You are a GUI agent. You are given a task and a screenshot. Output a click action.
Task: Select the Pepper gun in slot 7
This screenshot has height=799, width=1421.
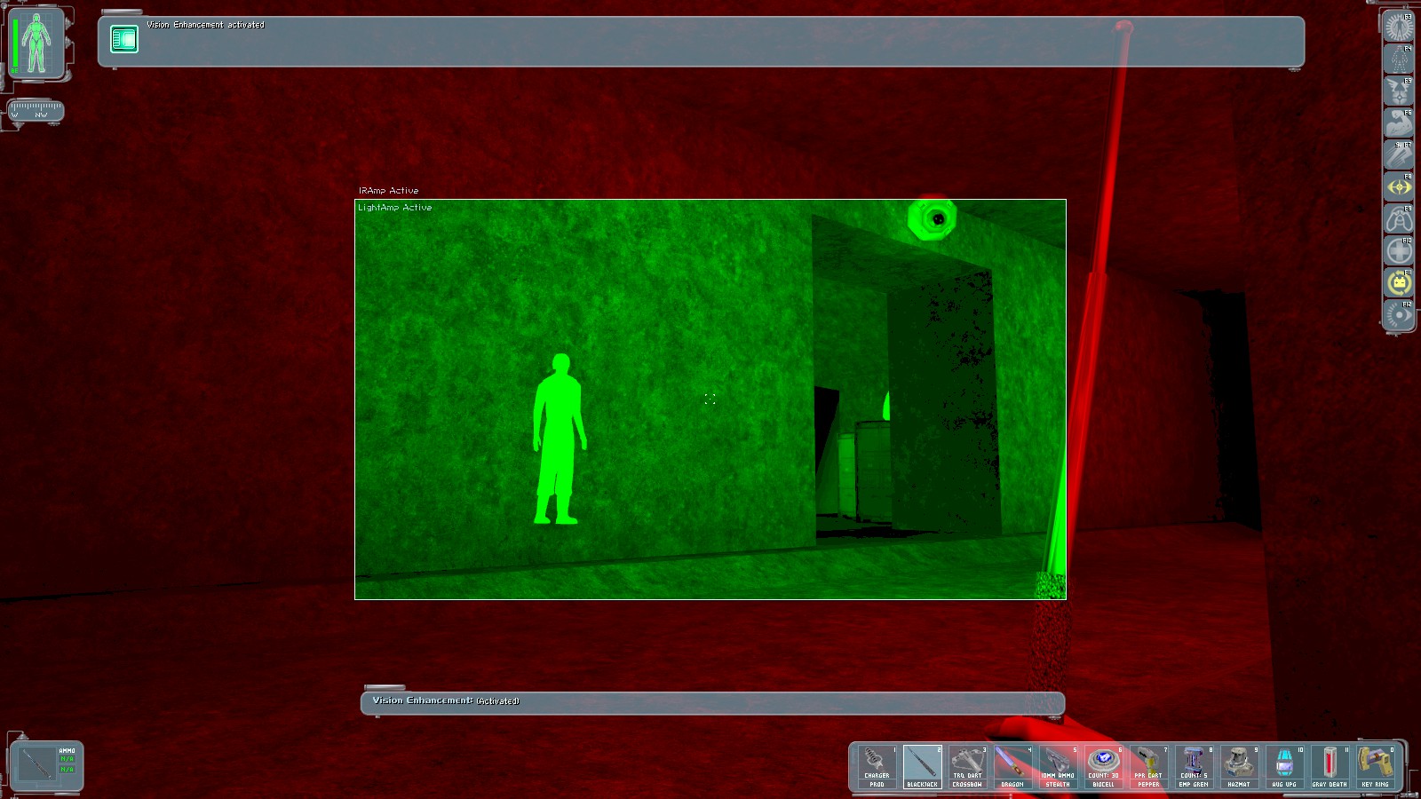tap(1148, 767)
